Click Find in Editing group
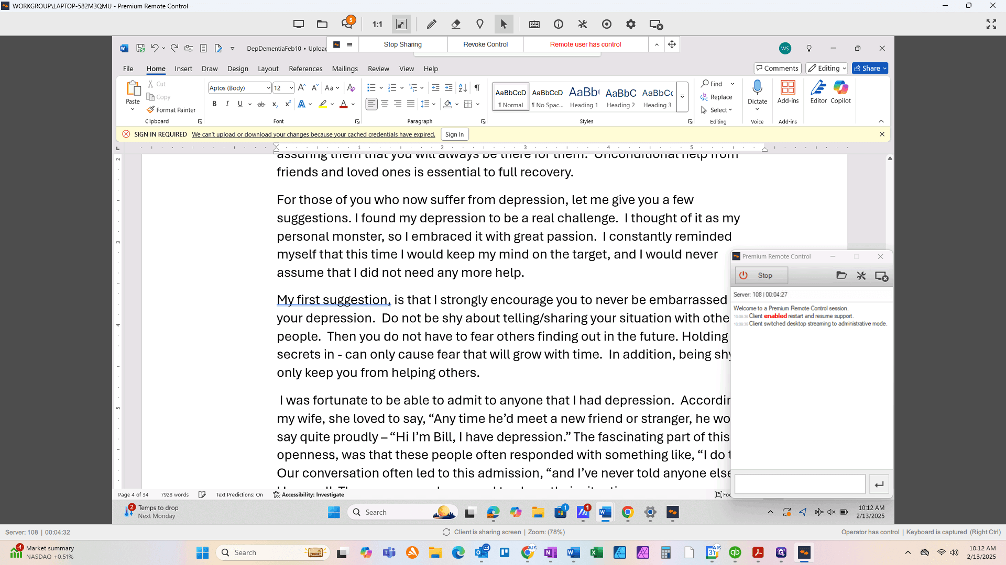This screenshot has width=1006, height=565. pyautogui.click(x=712, y=84)
